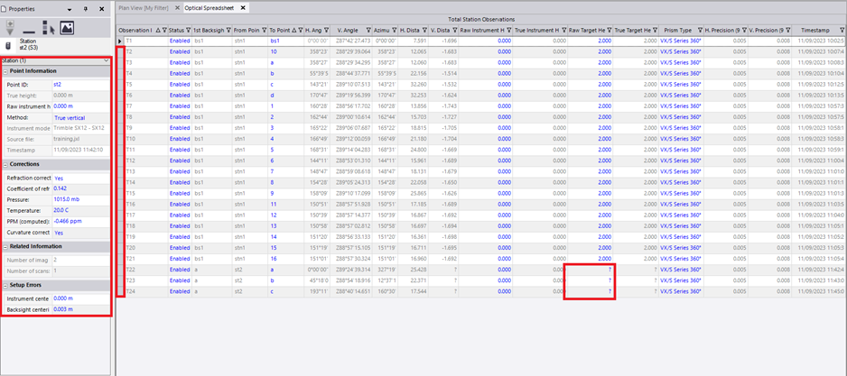
Task: Click the filter icon on H. Precision column
Action: (x=743, y=30)
